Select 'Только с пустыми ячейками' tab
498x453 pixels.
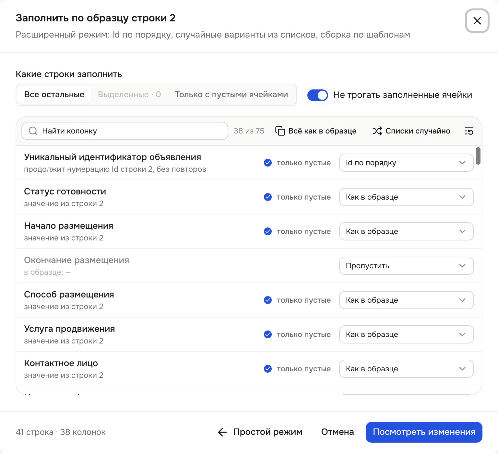pyautogui.click(x=231, y=95)
